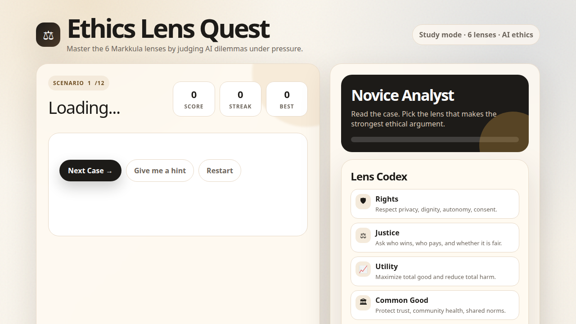The image size is (576, 324).
Task: Click the 'Master the 6 Markkula lenses' subtitle
Action: [184, 49]
